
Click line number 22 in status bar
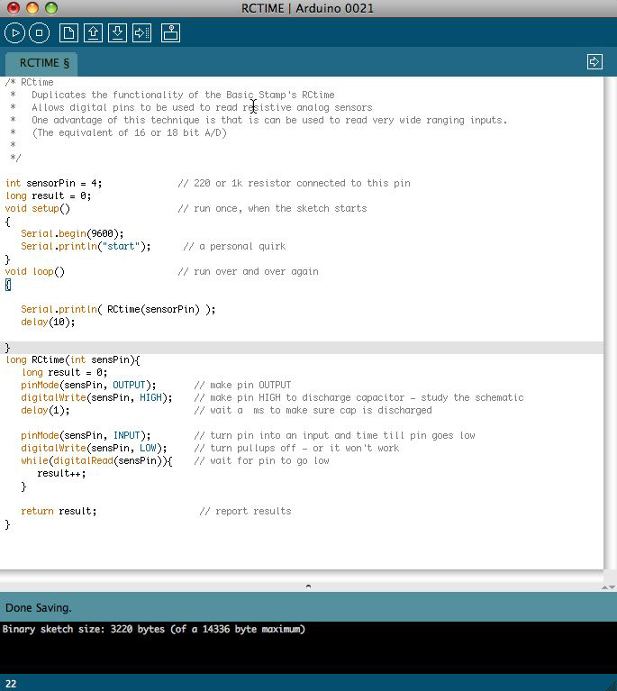(x=11, y=684)
